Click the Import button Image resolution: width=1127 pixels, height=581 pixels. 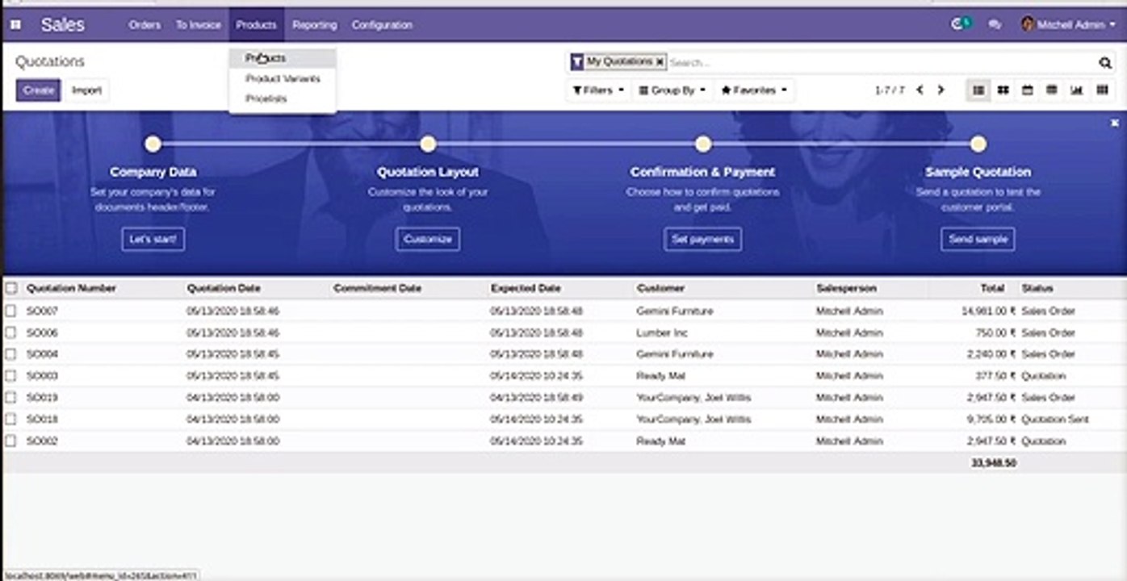(86, 90)
